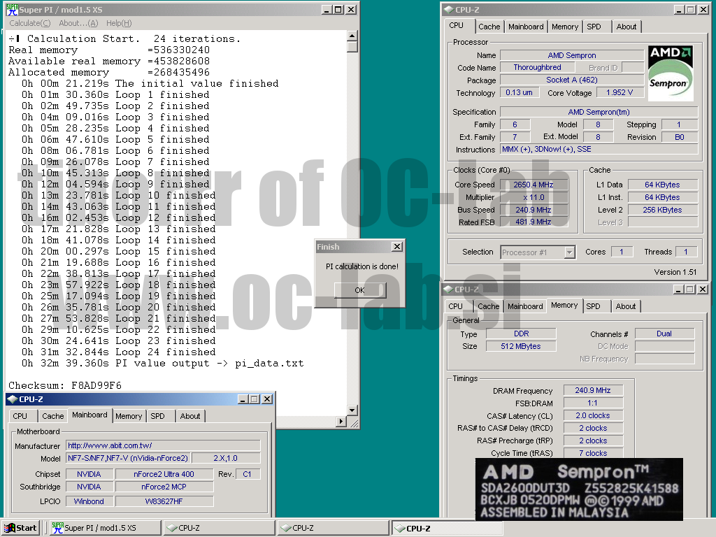Switch to Cache tab in Memory CPU-Z window
This screenshot has height=537, width=716.
pos(489,306)
